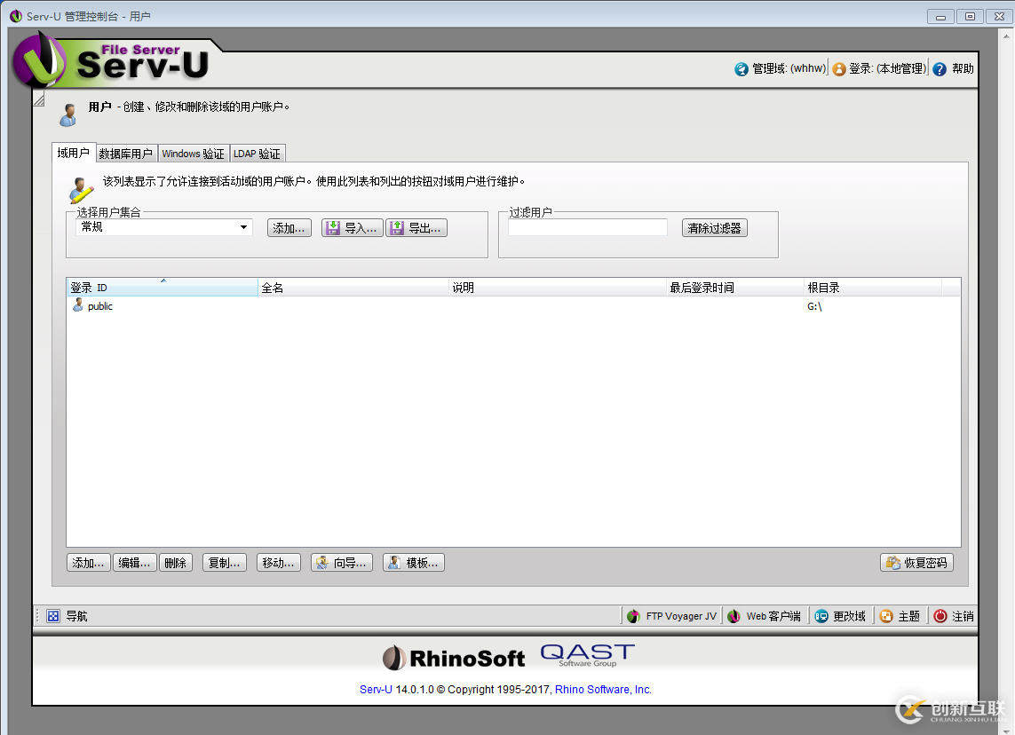This screenshot has width=1015, height=735.
Task: Launch the Web客户端 web client icon
Action: tap(733, 615)
